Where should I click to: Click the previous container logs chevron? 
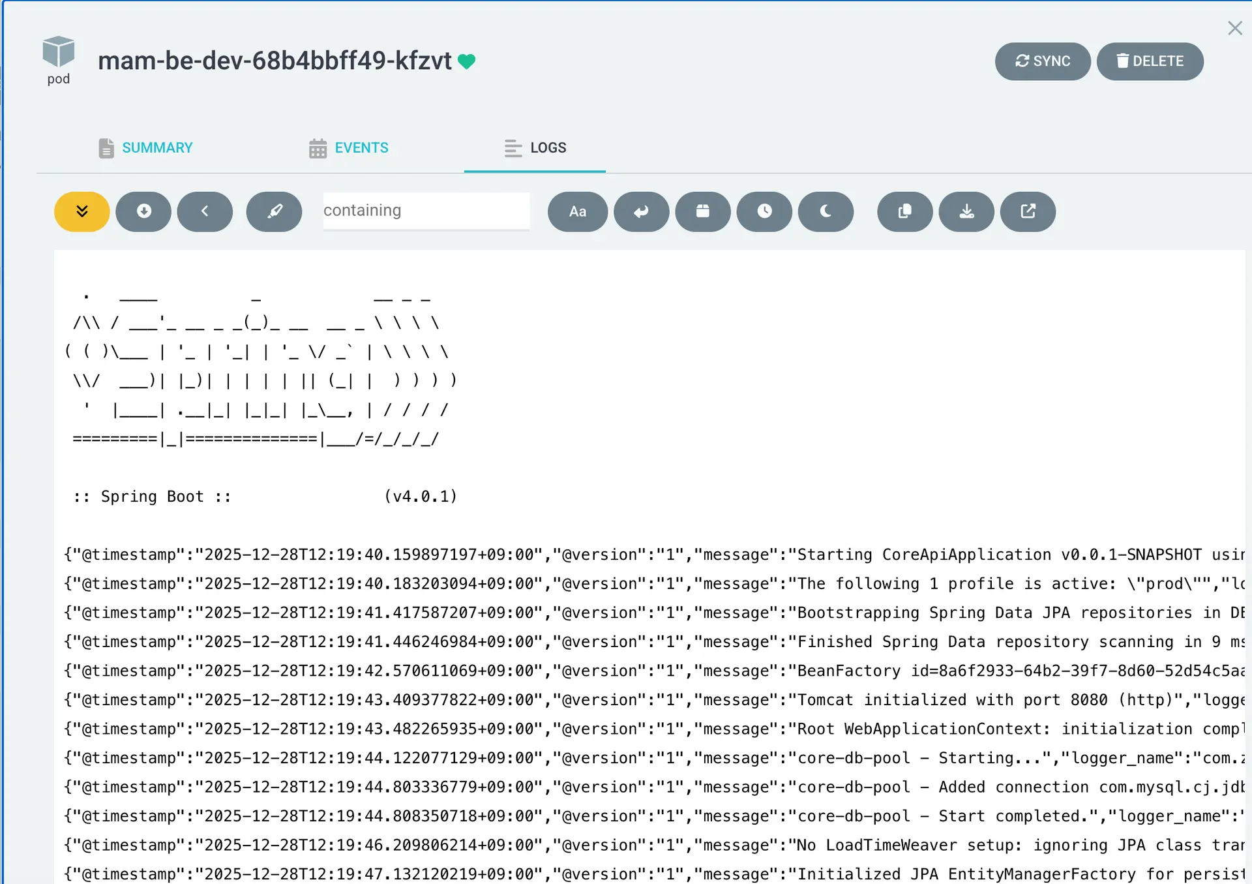(x=205, y=211)
